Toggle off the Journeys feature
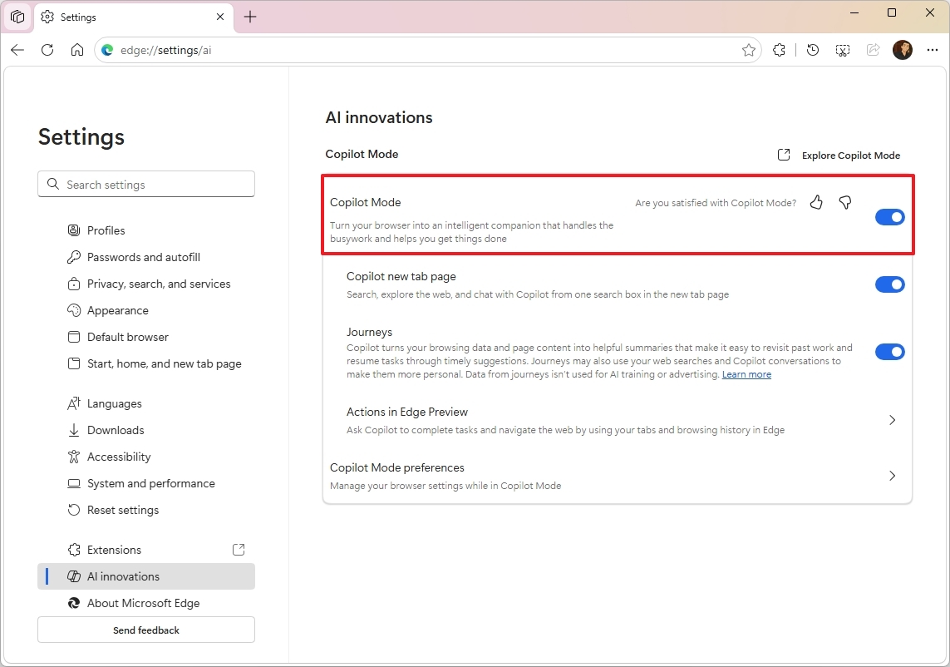Viewport: 950px width, 667px height. [x=889, y=351]
